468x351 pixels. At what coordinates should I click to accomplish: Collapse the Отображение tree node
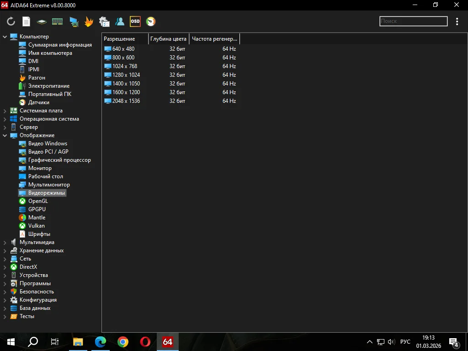[5, 135]
